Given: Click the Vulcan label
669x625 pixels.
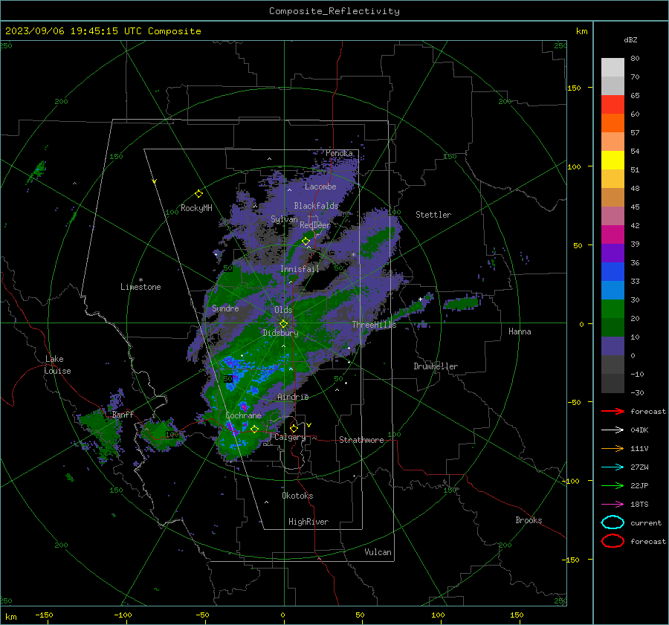Looking at the screenshot, I should point(378,552).
